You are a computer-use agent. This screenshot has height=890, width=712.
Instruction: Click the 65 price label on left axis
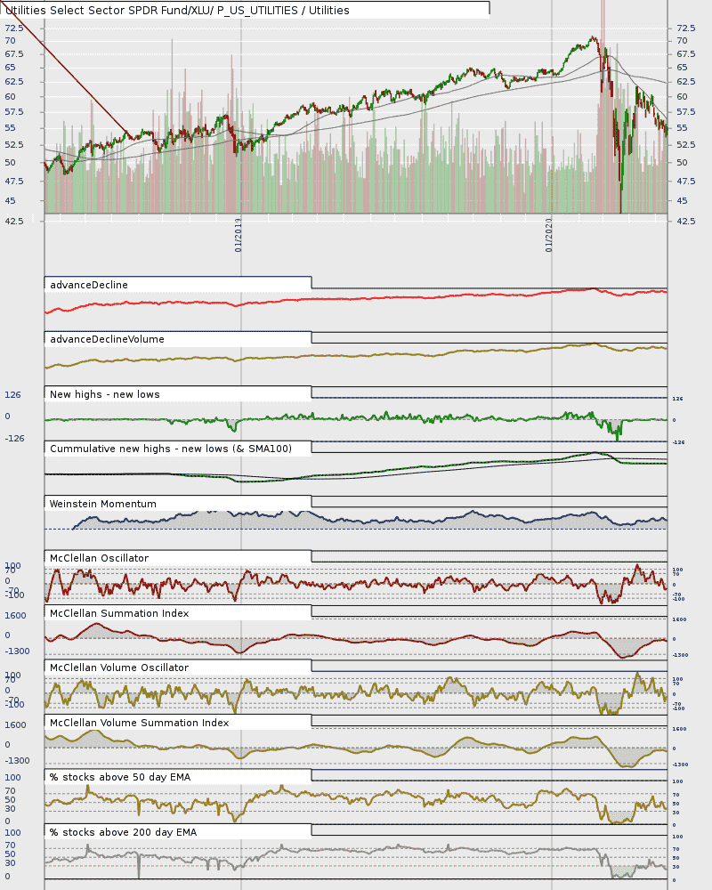(10, 67)
